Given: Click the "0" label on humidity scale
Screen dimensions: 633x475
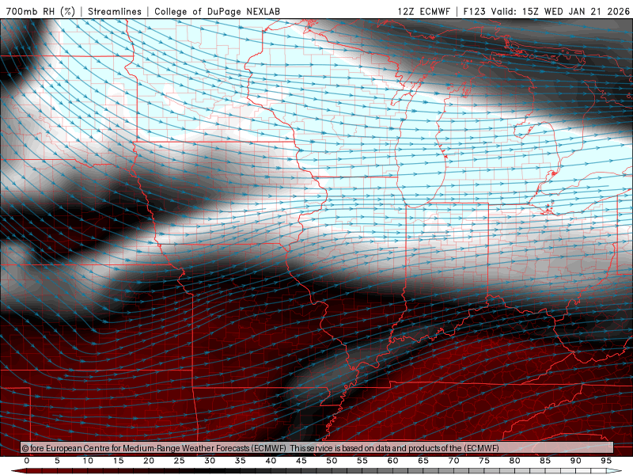Looking at the screenshot, I should pos(27,461).
